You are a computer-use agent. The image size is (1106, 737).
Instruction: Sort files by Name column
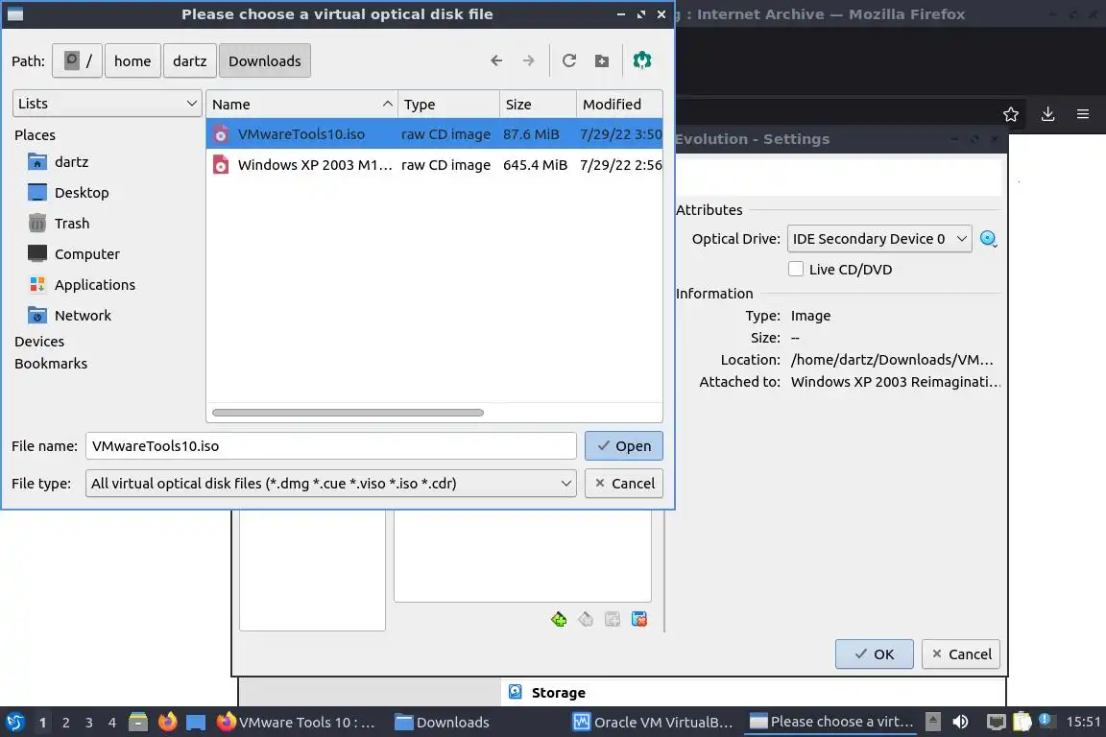click(x=301, y=105)
